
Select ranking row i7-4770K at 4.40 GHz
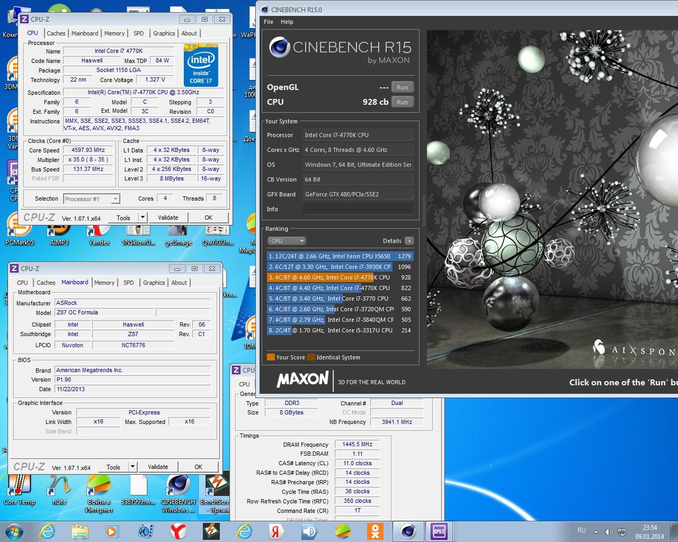tap(340, 288)
